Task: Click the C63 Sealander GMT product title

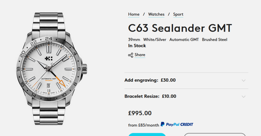Action: click(x=180, y=28)
